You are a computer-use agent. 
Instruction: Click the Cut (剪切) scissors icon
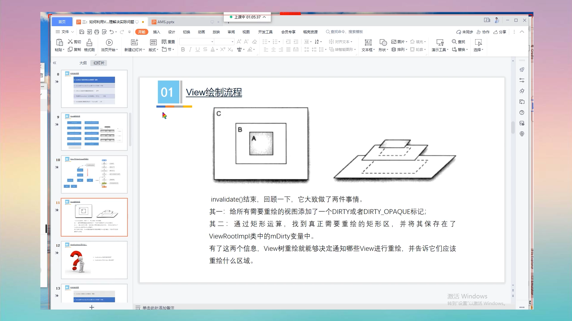tap(70, 42)
